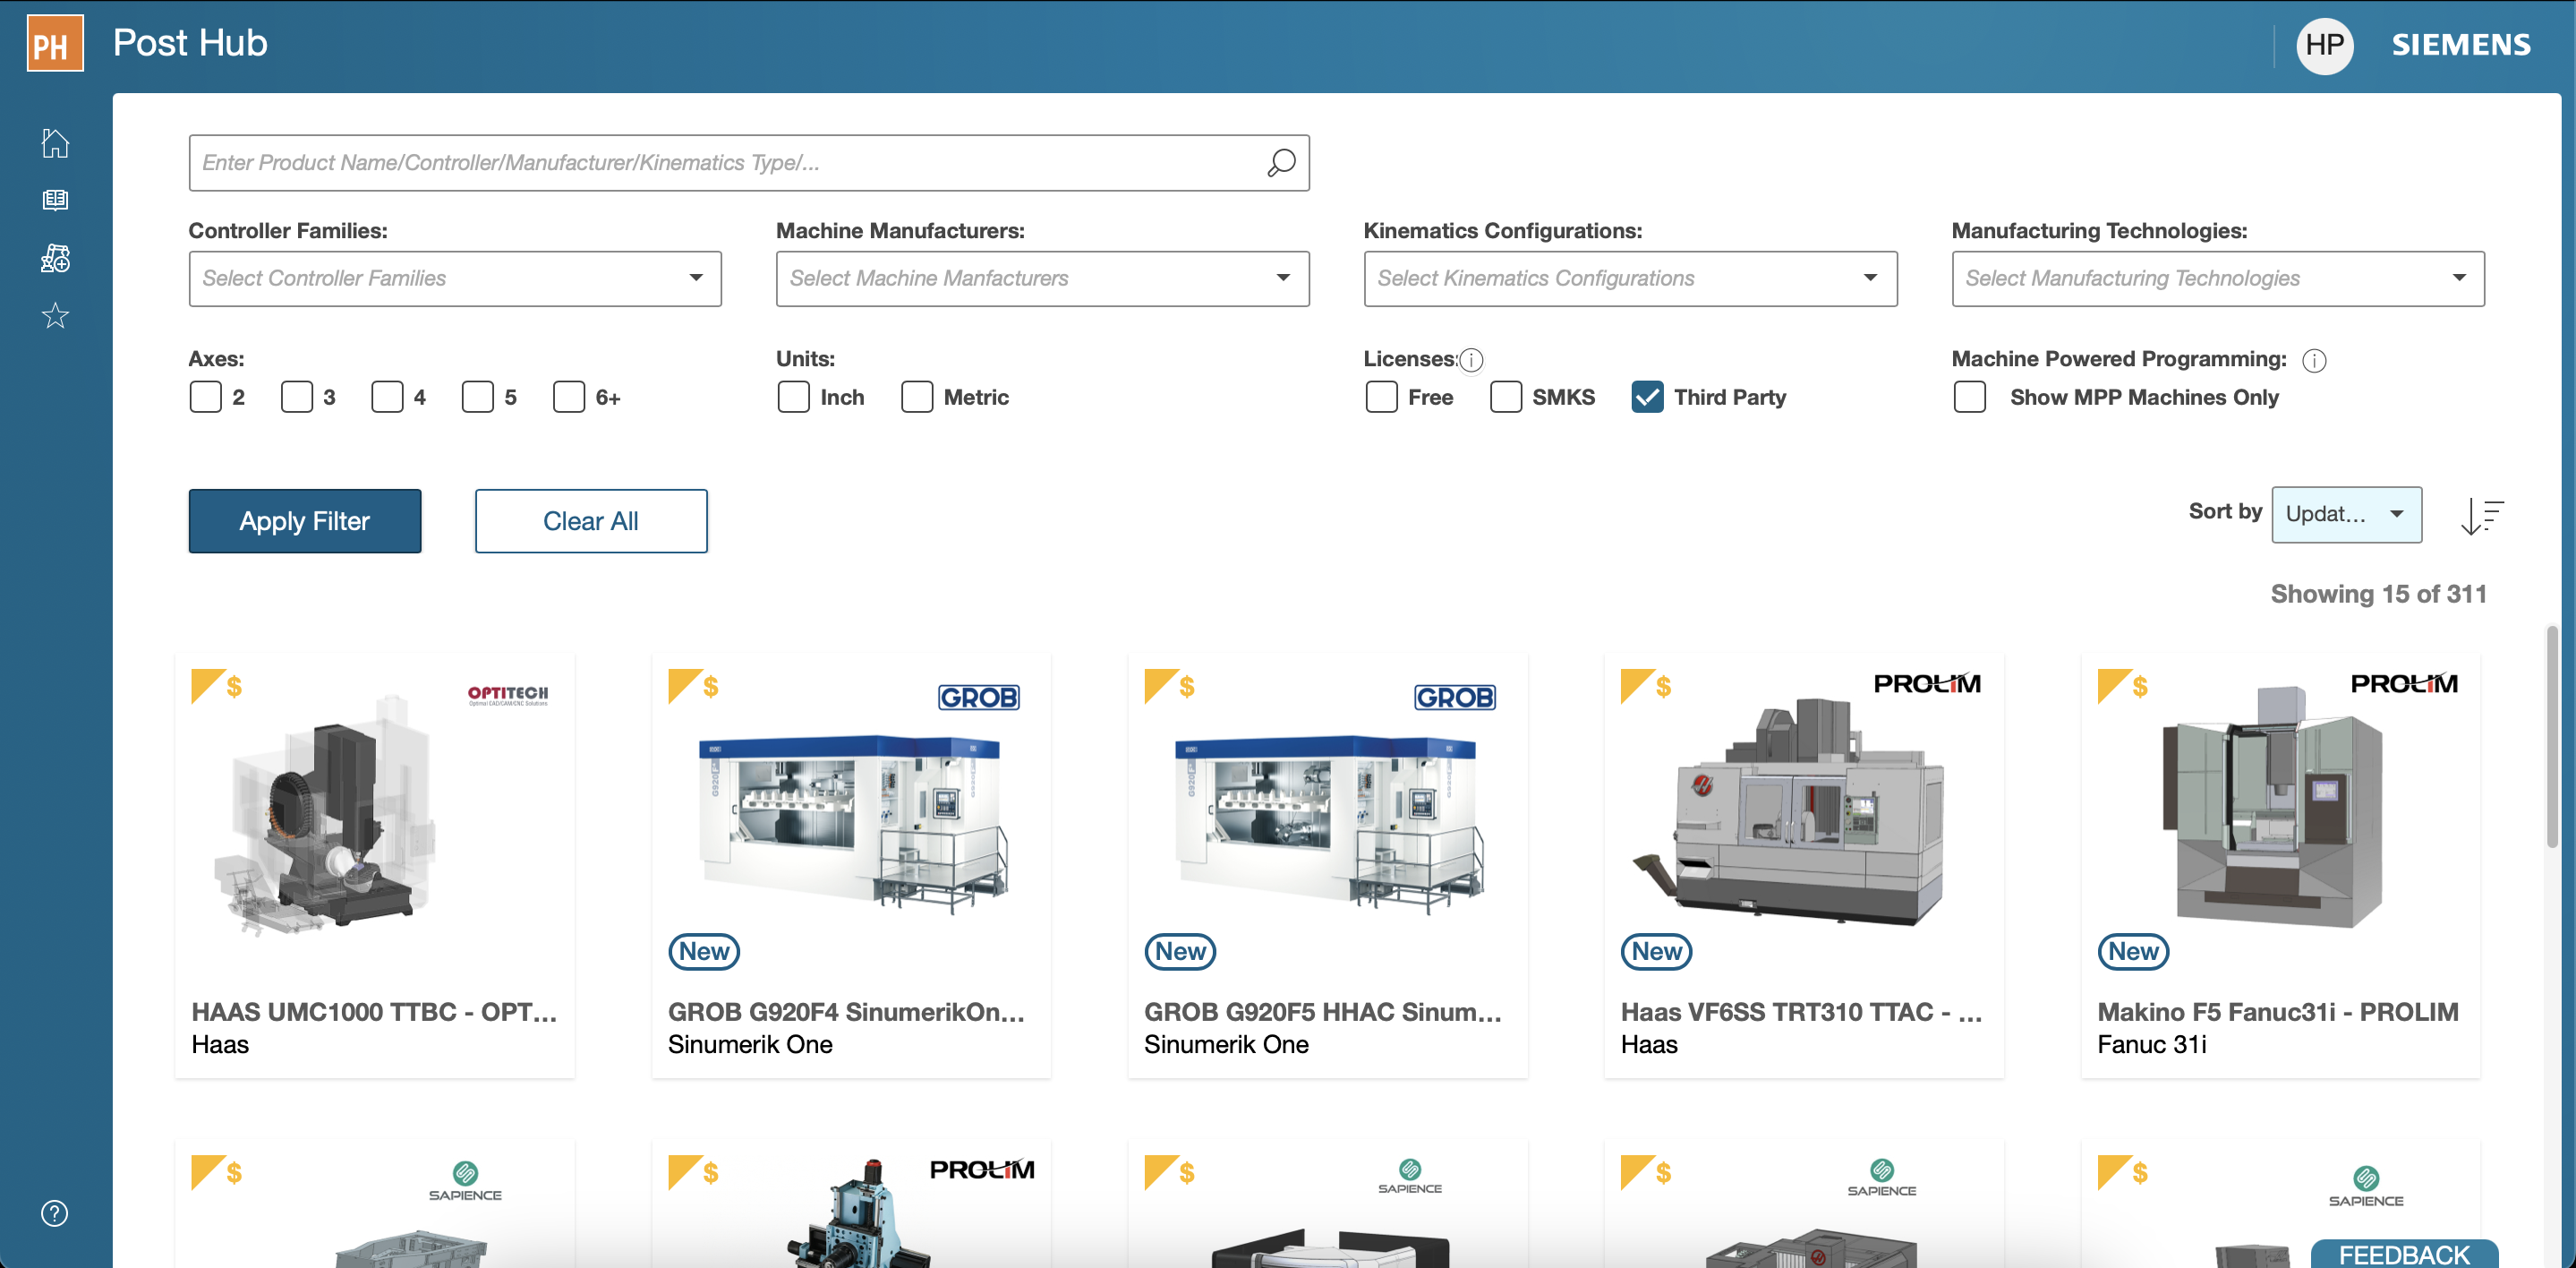This screenshot has height=1268, width=2576.
Task: Open Favorites star icon in sidebar
Action: point(55,316)
